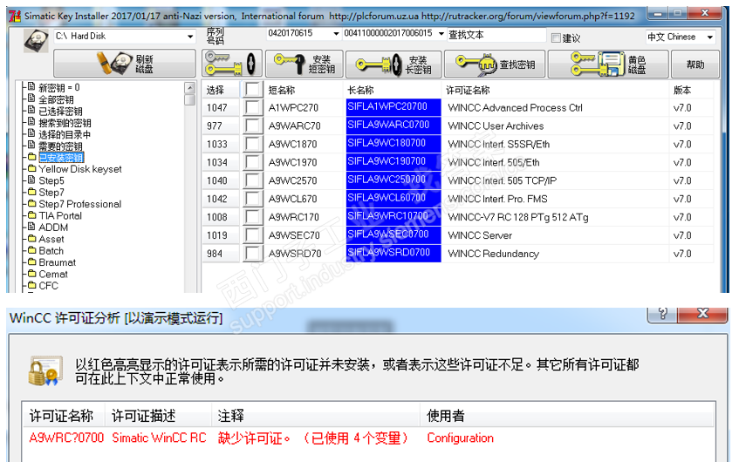Select the all keys tree item
The width and height of the screenshot is (739, 462).
coord(56,99)
